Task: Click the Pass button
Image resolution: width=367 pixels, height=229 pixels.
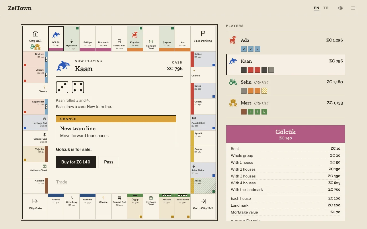Action: click(x=109, y=162)
